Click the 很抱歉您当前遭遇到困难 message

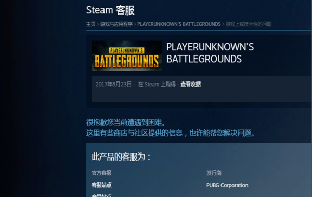[126, 122]
